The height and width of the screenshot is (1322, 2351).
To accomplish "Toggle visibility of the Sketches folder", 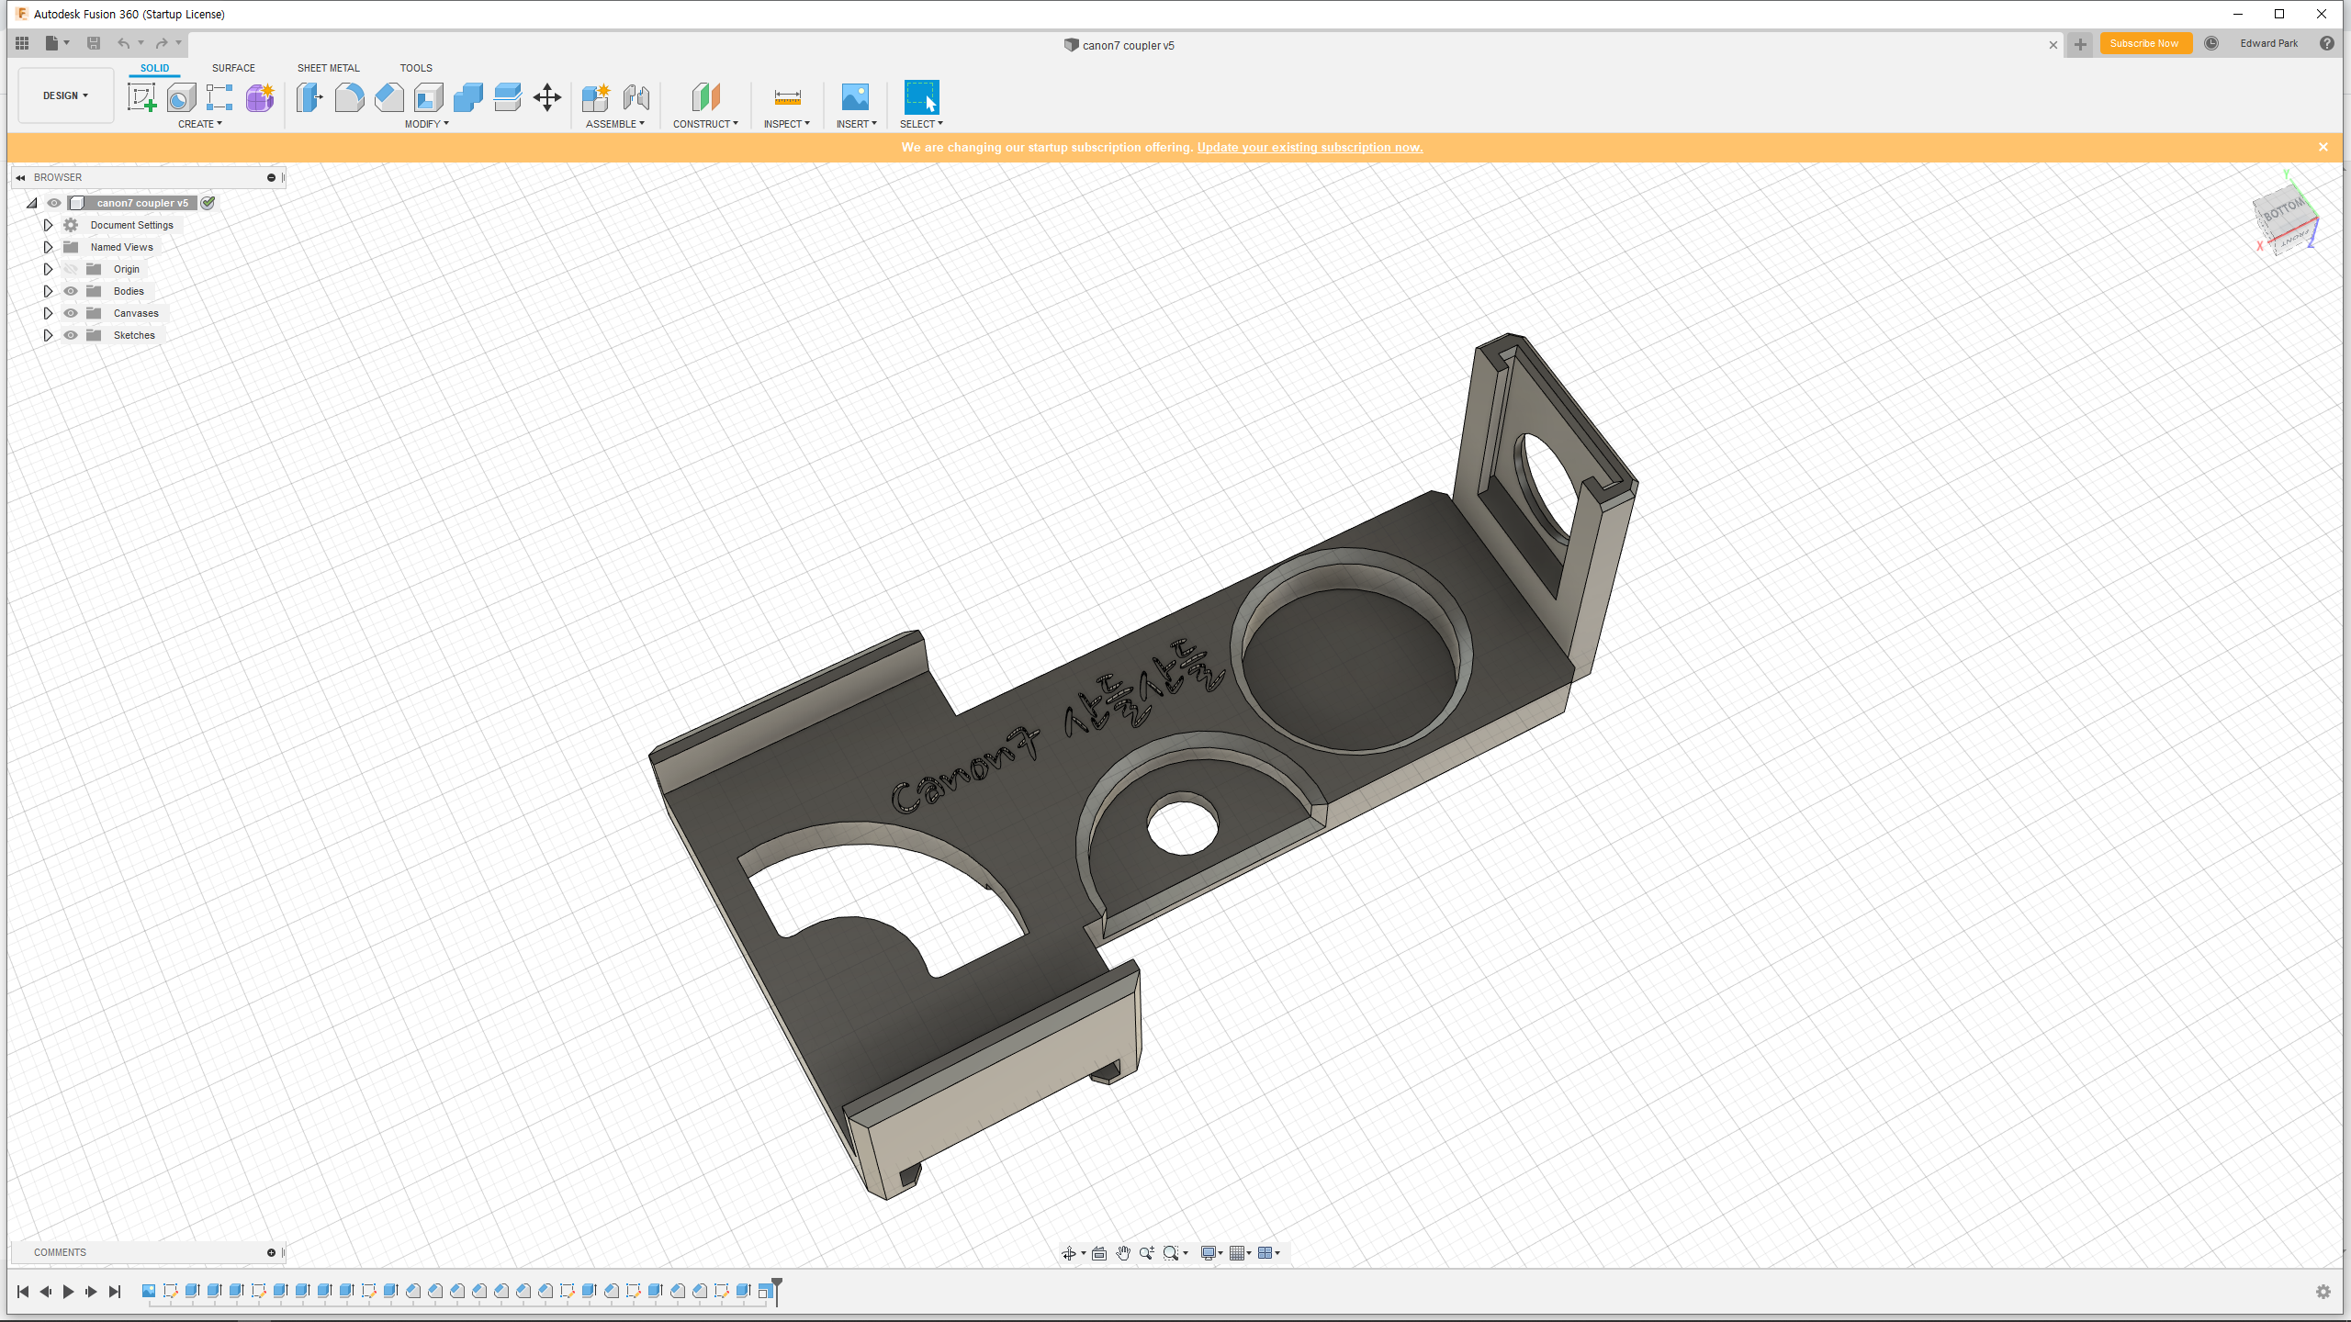I will click(71, 335).
